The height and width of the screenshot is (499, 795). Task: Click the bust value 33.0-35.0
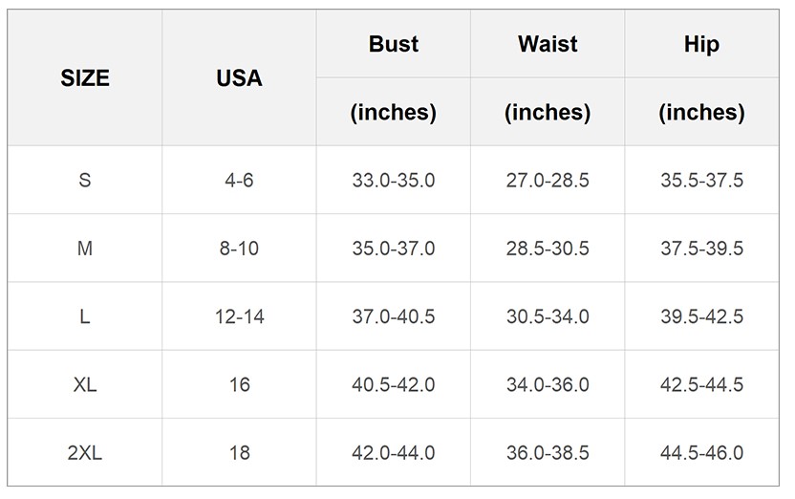click(x=394, y=180)
